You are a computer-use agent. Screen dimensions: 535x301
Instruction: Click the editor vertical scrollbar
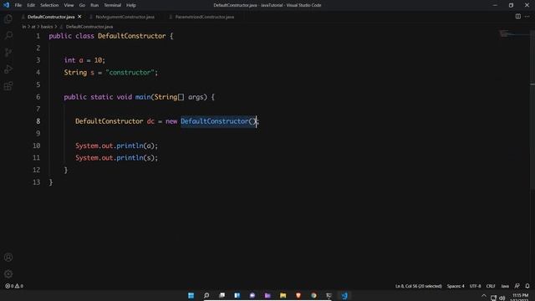coord(532,110)
